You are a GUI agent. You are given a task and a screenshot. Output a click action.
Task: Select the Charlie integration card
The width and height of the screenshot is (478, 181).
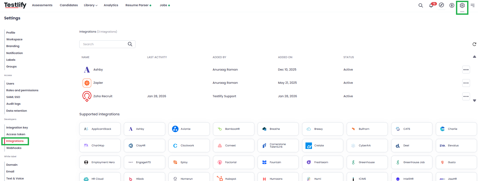(x=456, y=129)
